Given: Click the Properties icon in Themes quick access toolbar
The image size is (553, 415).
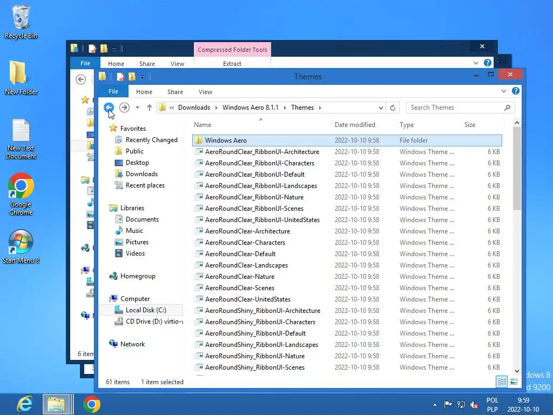Looking at the screenshot, I should coord(120,77).
